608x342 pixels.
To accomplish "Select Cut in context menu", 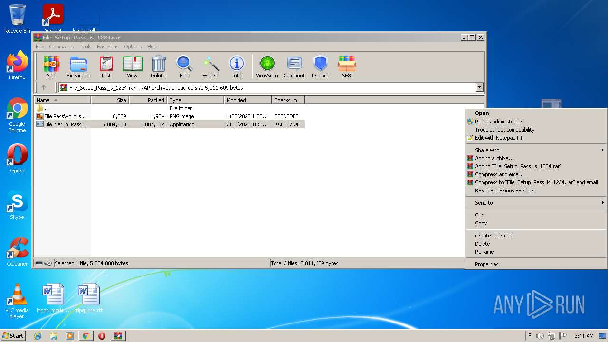I will pos(536,215).
